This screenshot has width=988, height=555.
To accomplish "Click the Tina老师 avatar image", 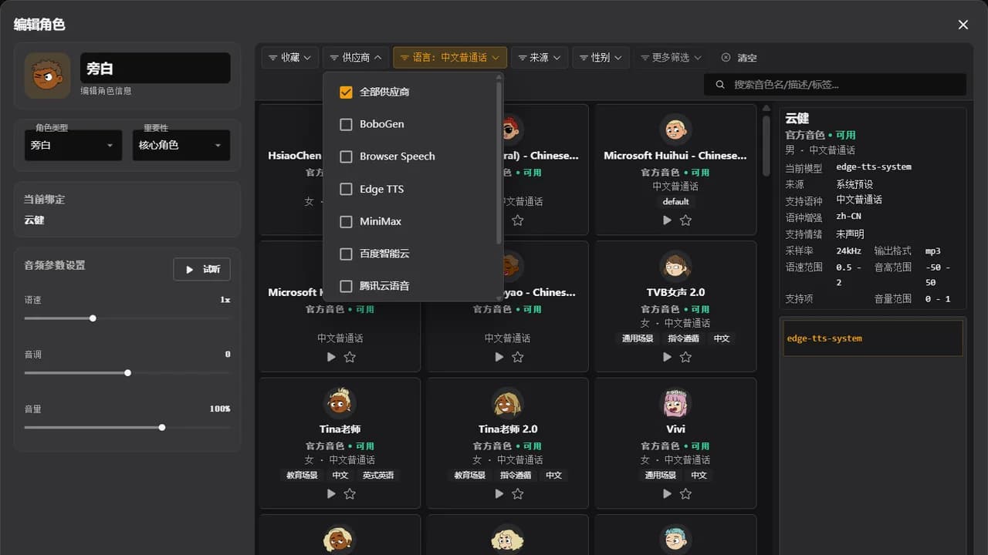I will click(340, 402).
